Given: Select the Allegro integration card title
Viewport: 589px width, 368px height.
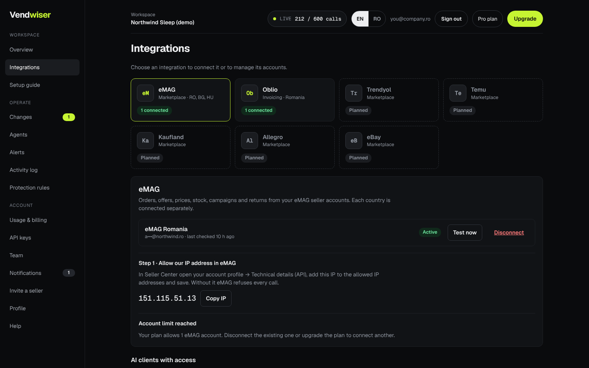Looking at the screenshot, I should pos(272,137).
